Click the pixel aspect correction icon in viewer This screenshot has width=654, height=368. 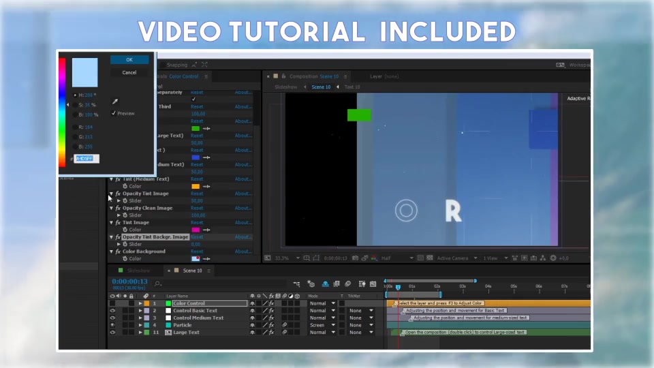(x=515, y=258)
